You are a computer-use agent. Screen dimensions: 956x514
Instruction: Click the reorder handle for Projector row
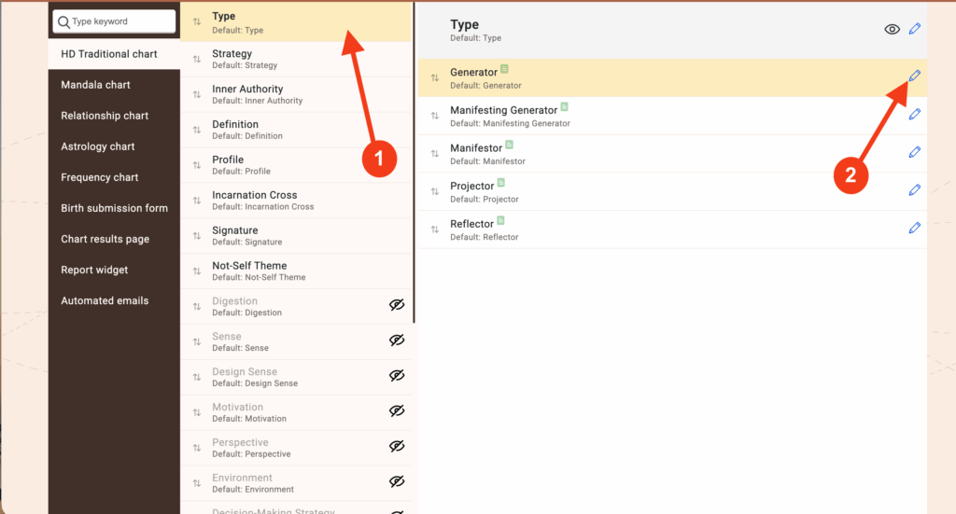[x=434, y=191]
